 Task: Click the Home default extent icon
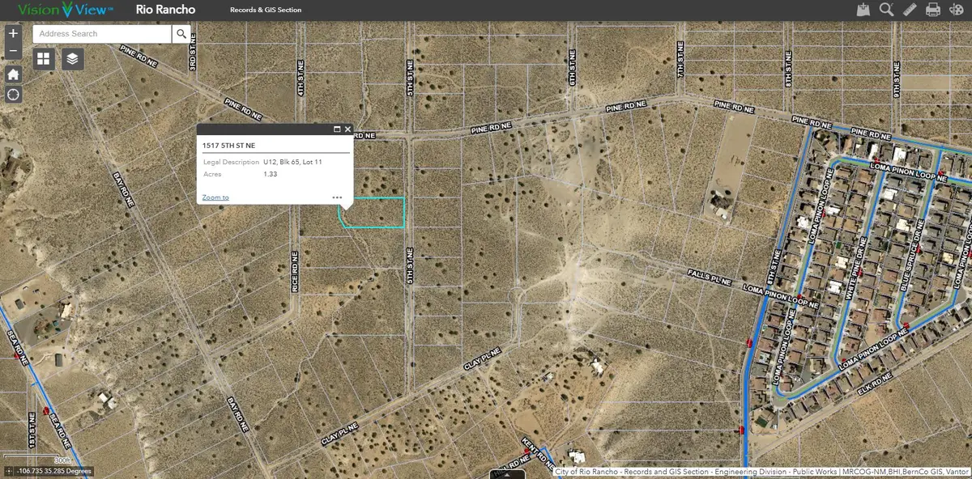pyautogui.click(x=12, y=73)
